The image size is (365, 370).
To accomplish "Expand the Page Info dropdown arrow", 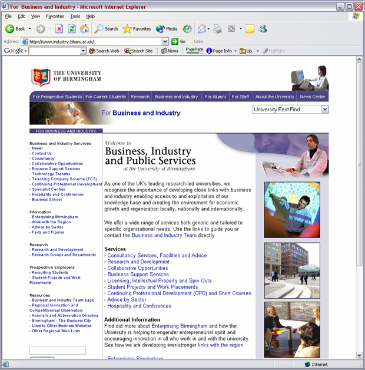I will pyautogui.click(x=235, y=51).
